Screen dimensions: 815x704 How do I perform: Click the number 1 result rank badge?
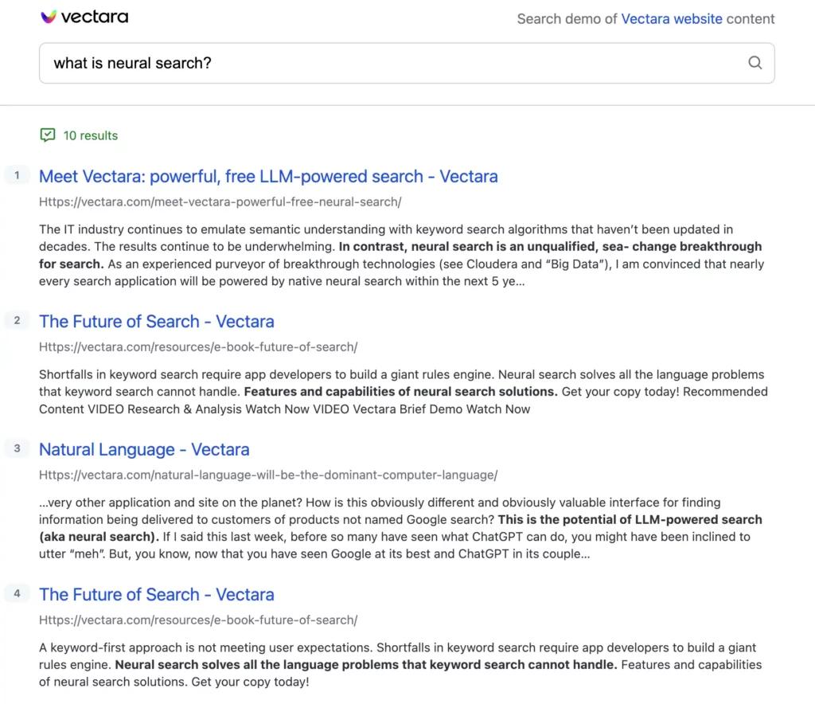17,175
